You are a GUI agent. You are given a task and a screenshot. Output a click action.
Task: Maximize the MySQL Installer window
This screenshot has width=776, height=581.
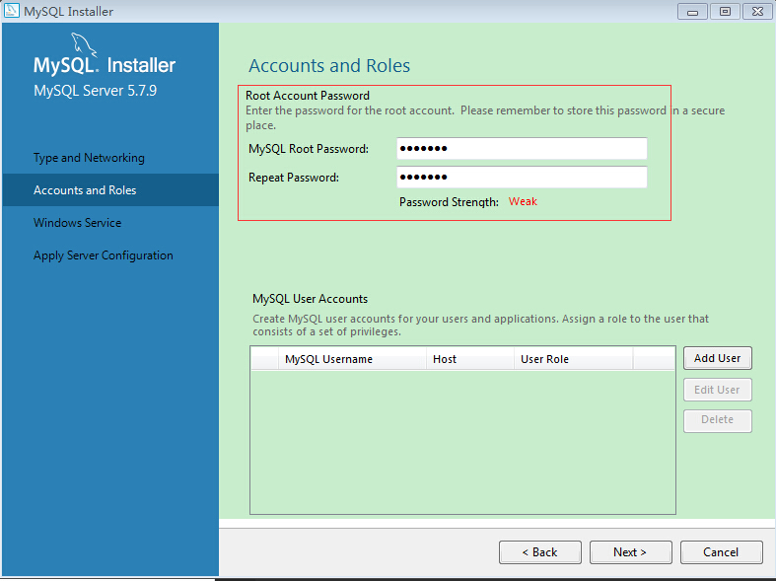[725, 12]
